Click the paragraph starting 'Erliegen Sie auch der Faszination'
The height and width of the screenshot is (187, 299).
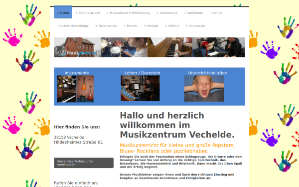(x=181, y=162)
